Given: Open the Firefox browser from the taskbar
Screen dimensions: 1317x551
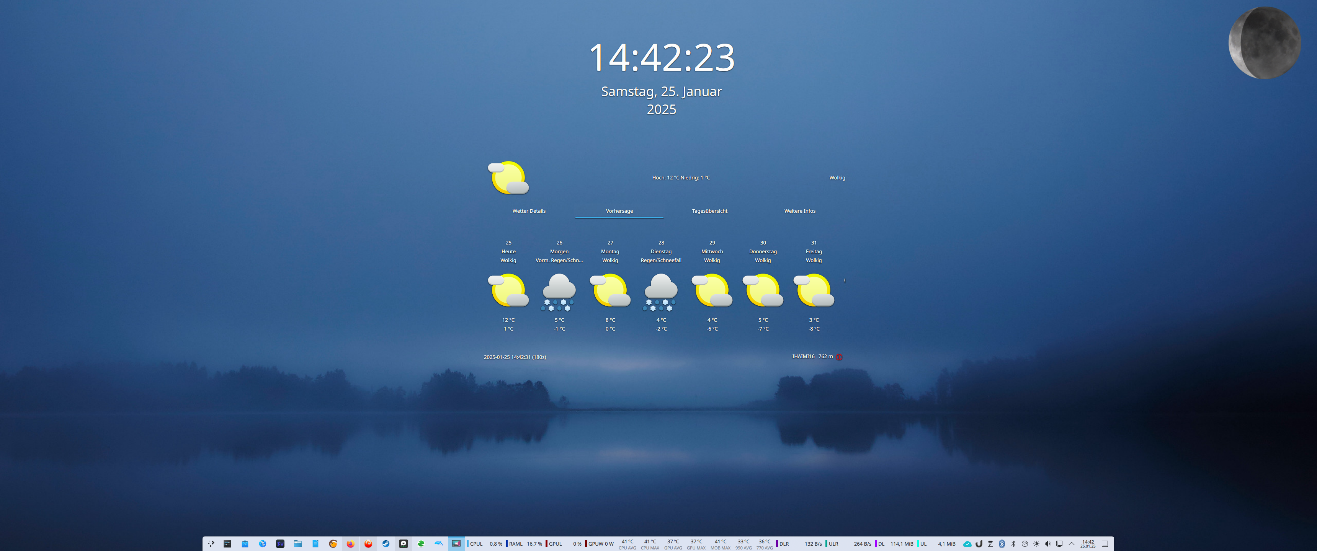Looking at the screenshot, I should click(x=351, y=544).
